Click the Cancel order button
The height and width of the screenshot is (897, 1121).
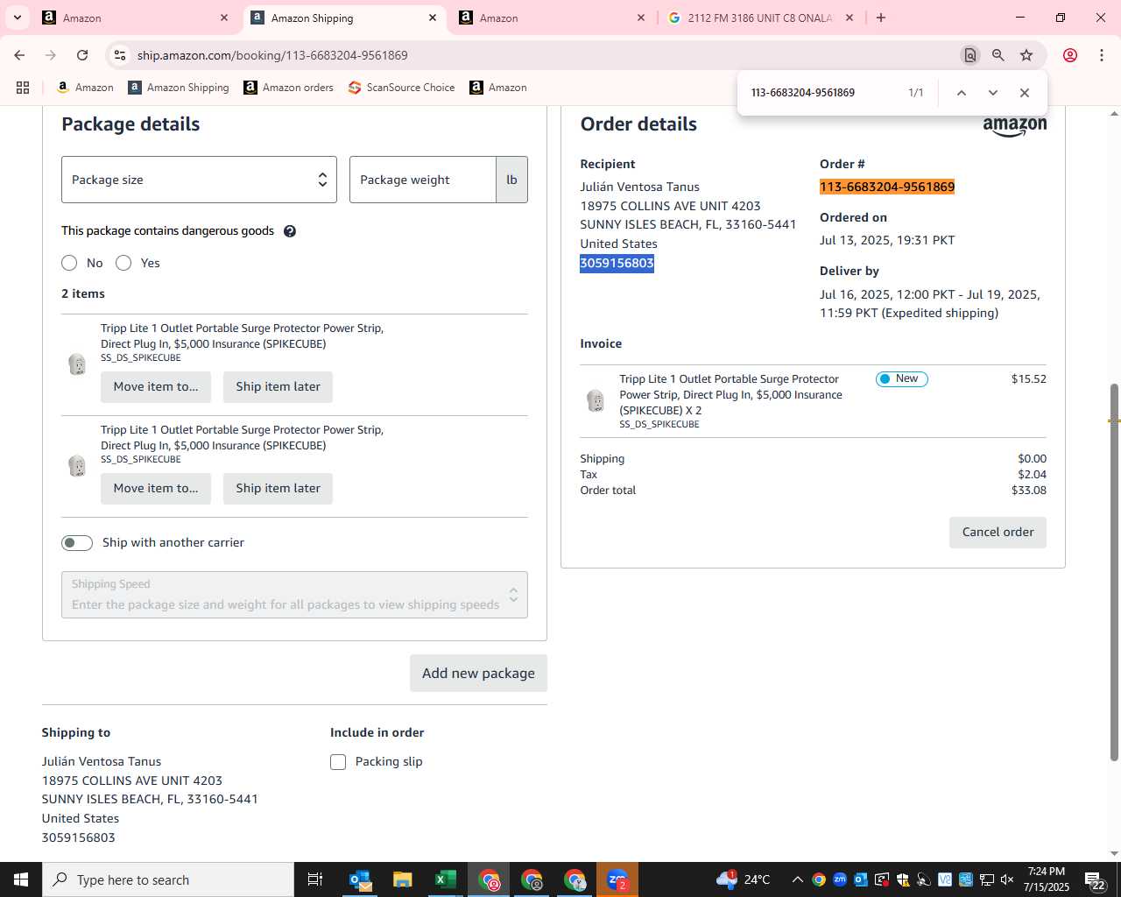[998, 532]
